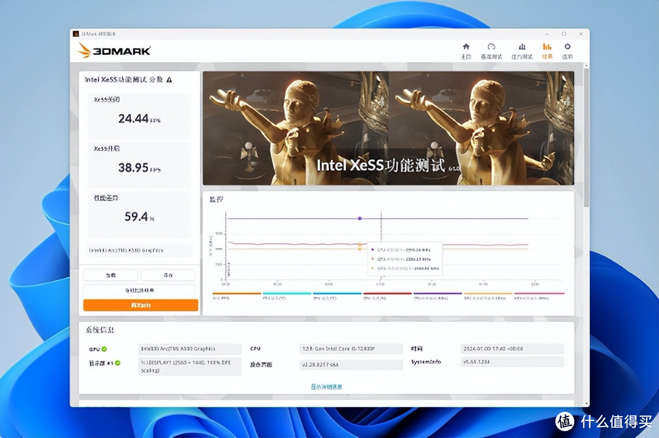Click the Save button
This screenshot has height=438, width=659.
tap(168, 275)
